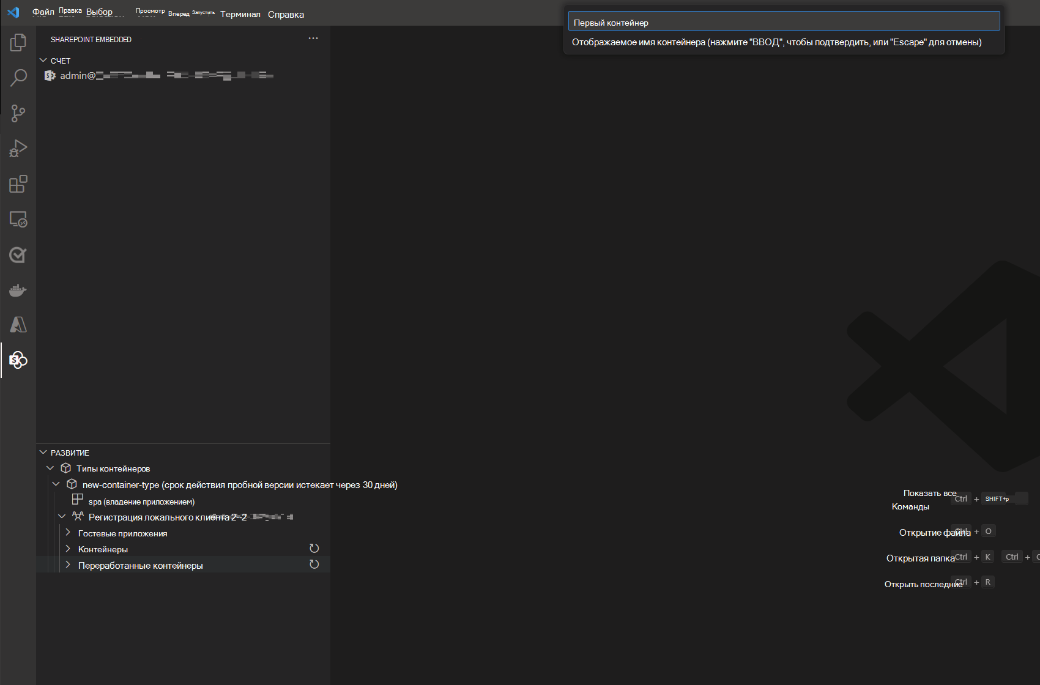
Task: Open the Просмотр menu
Action: [150, 12]
